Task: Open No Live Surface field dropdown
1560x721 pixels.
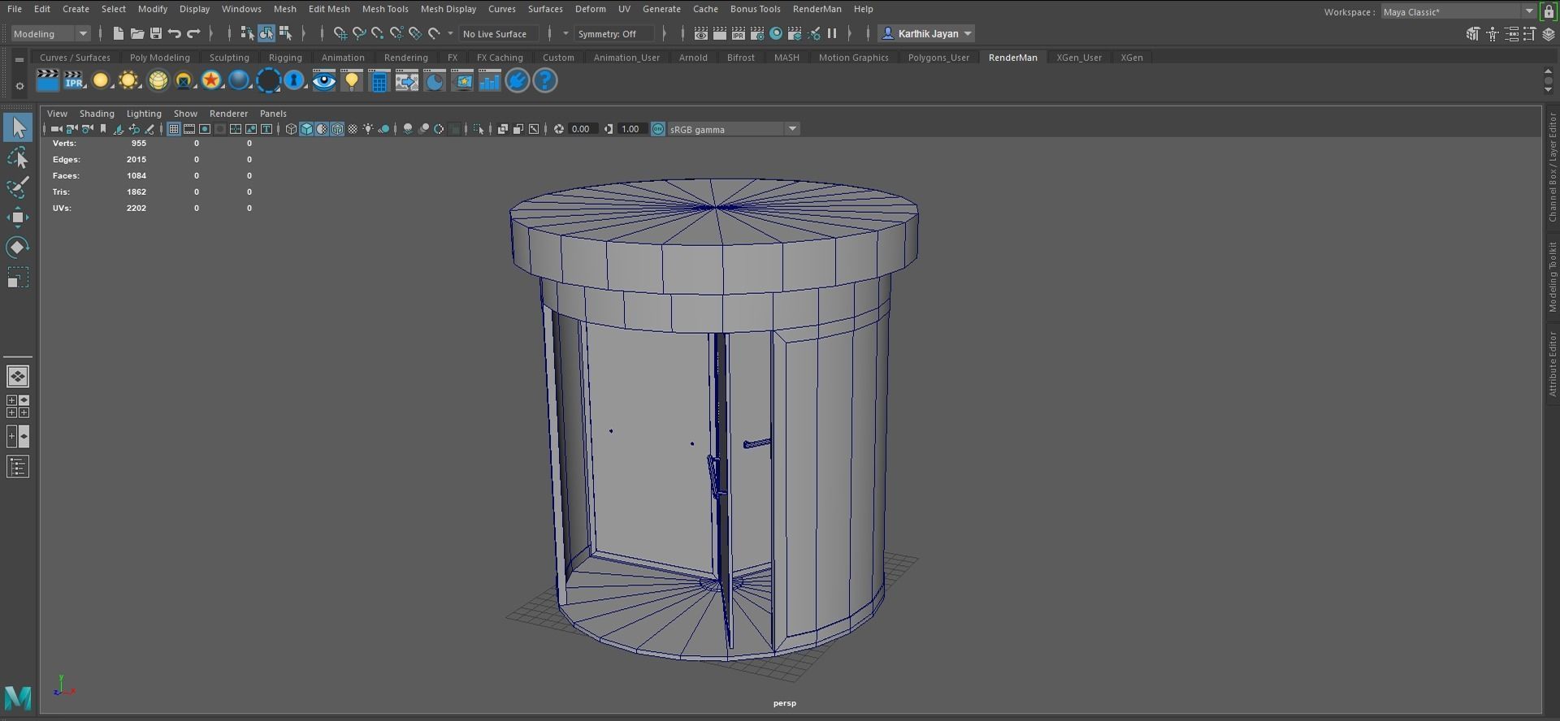Action: 499,33
